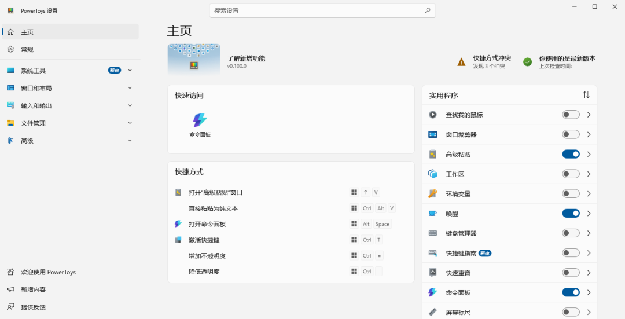Click the 打开"高级粘贴"窗口 shortcut row
The width and height of the screenshot is (625, 319).
(291, 193)
